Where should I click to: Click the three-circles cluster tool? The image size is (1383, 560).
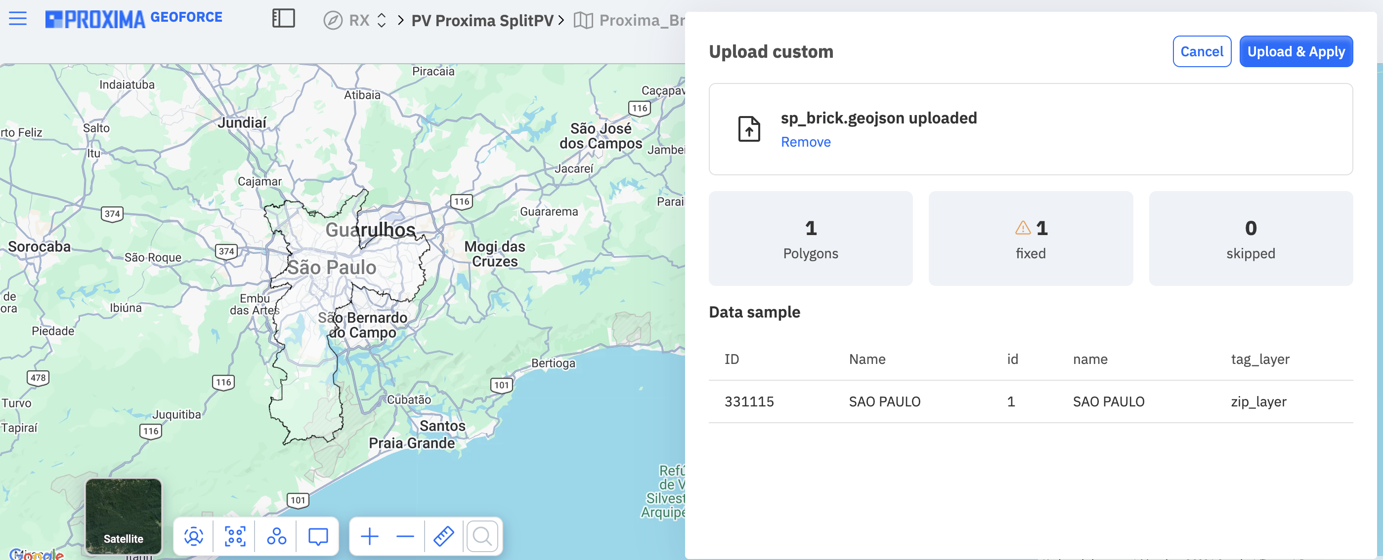276,536
